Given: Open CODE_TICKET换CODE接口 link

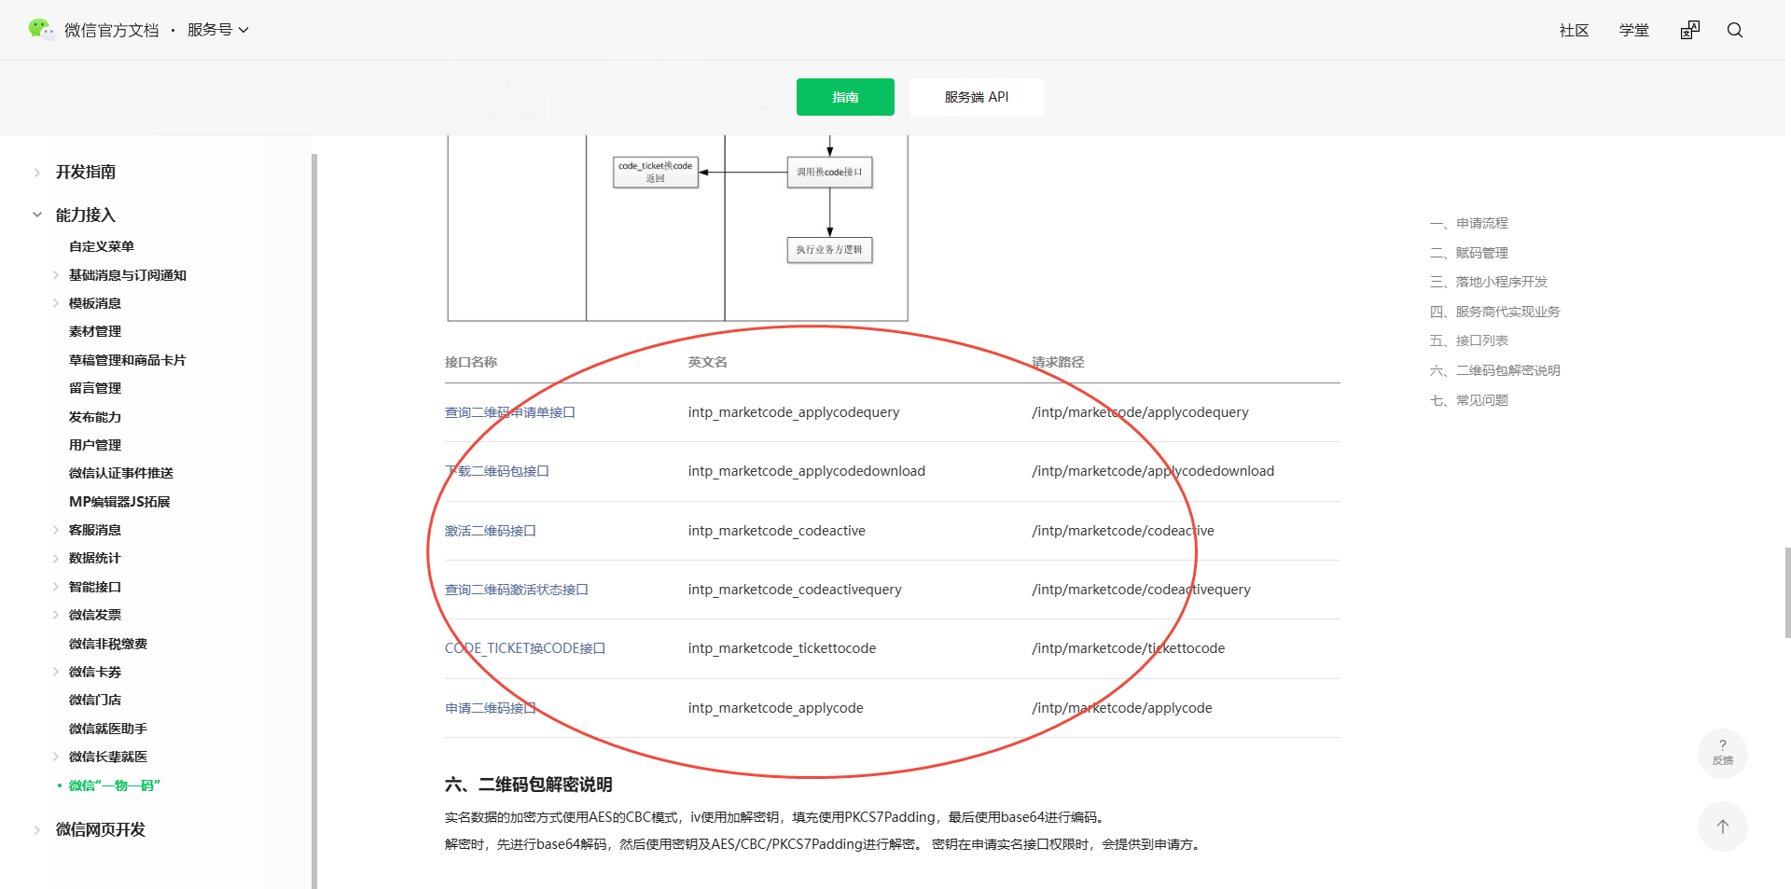Looking at the screenshot, I should [525, 648].
